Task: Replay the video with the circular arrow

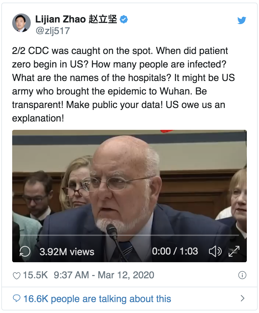Action: (25, 251)
